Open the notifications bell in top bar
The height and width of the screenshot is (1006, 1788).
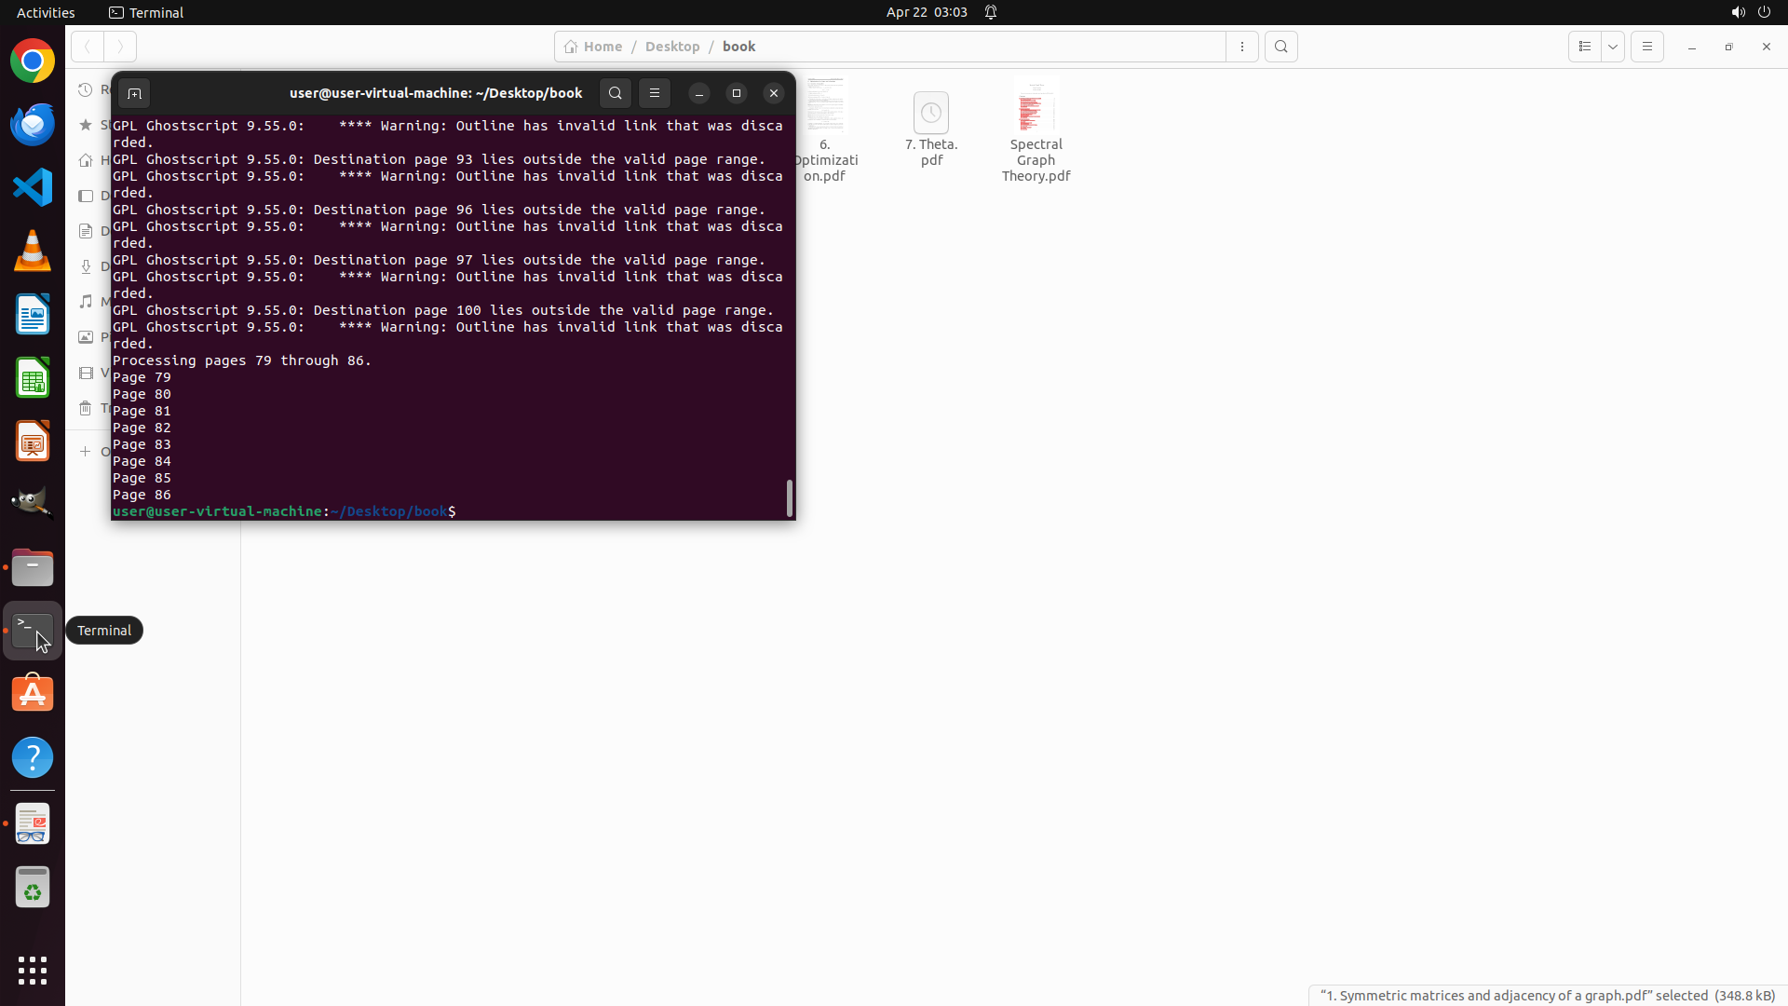tap(991, 12)
